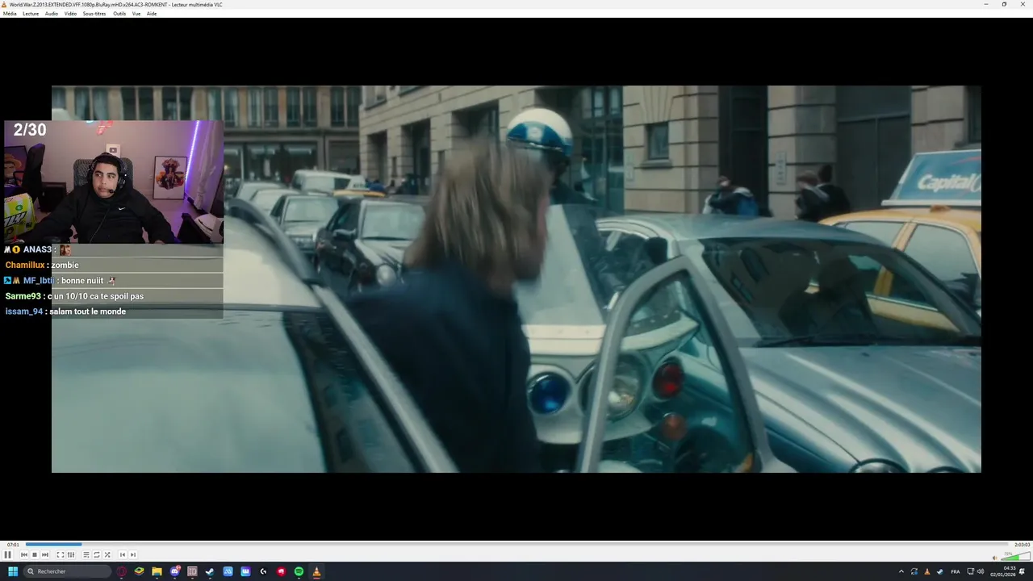
Task: Toggle total duration 2:03:03 display
Action: point(1022,545)
